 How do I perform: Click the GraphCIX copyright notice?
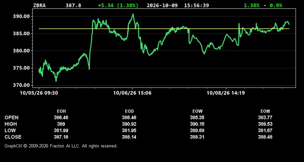tap(61, 146)
